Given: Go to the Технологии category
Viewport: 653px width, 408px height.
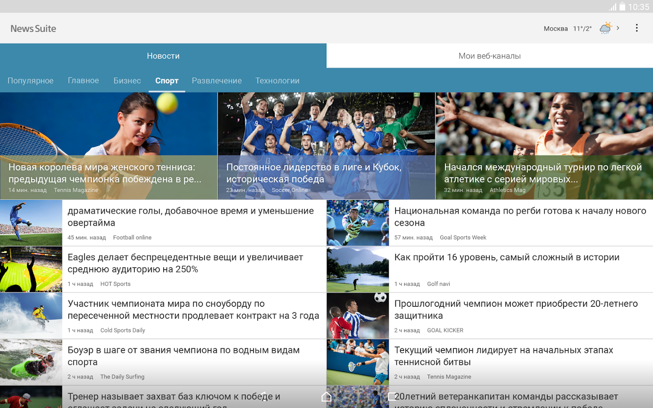Looking at the screenshot, I should (x=277, y=81).
